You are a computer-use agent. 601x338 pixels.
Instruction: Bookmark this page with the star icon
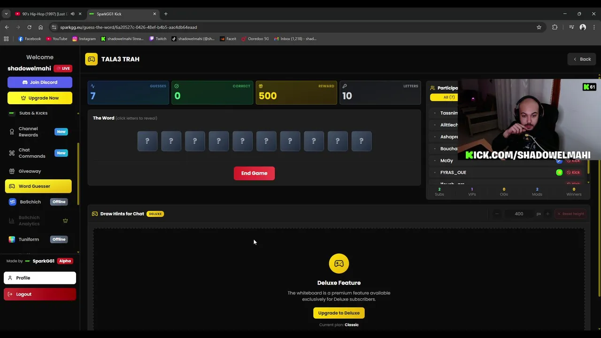(x=539, y=27)
